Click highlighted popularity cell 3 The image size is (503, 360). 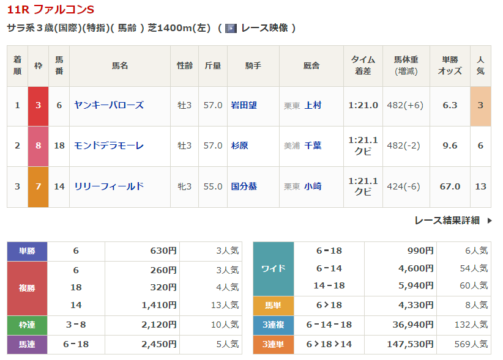click(480, 106)
